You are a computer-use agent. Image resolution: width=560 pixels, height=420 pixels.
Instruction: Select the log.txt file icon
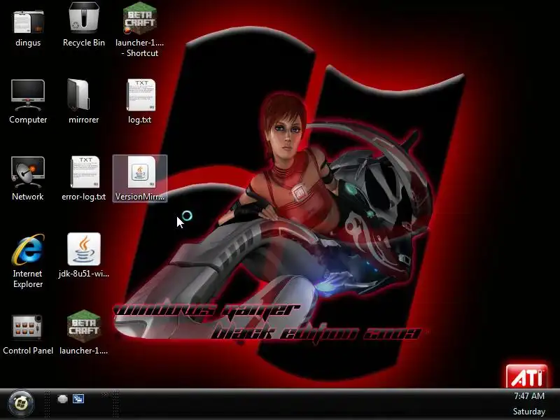click(x=139, y=101)
